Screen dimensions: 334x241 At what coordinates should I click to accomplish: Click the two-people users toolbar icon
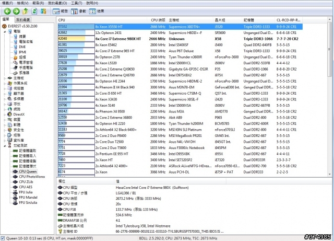(43, 11)
